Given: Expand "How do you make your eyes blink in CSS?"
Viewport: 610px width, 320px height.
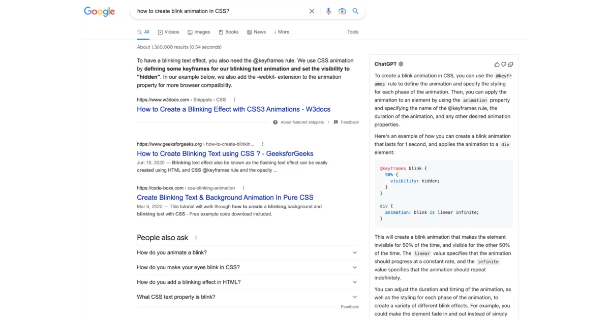Looking at the screenshot, I should click(248, 267).
